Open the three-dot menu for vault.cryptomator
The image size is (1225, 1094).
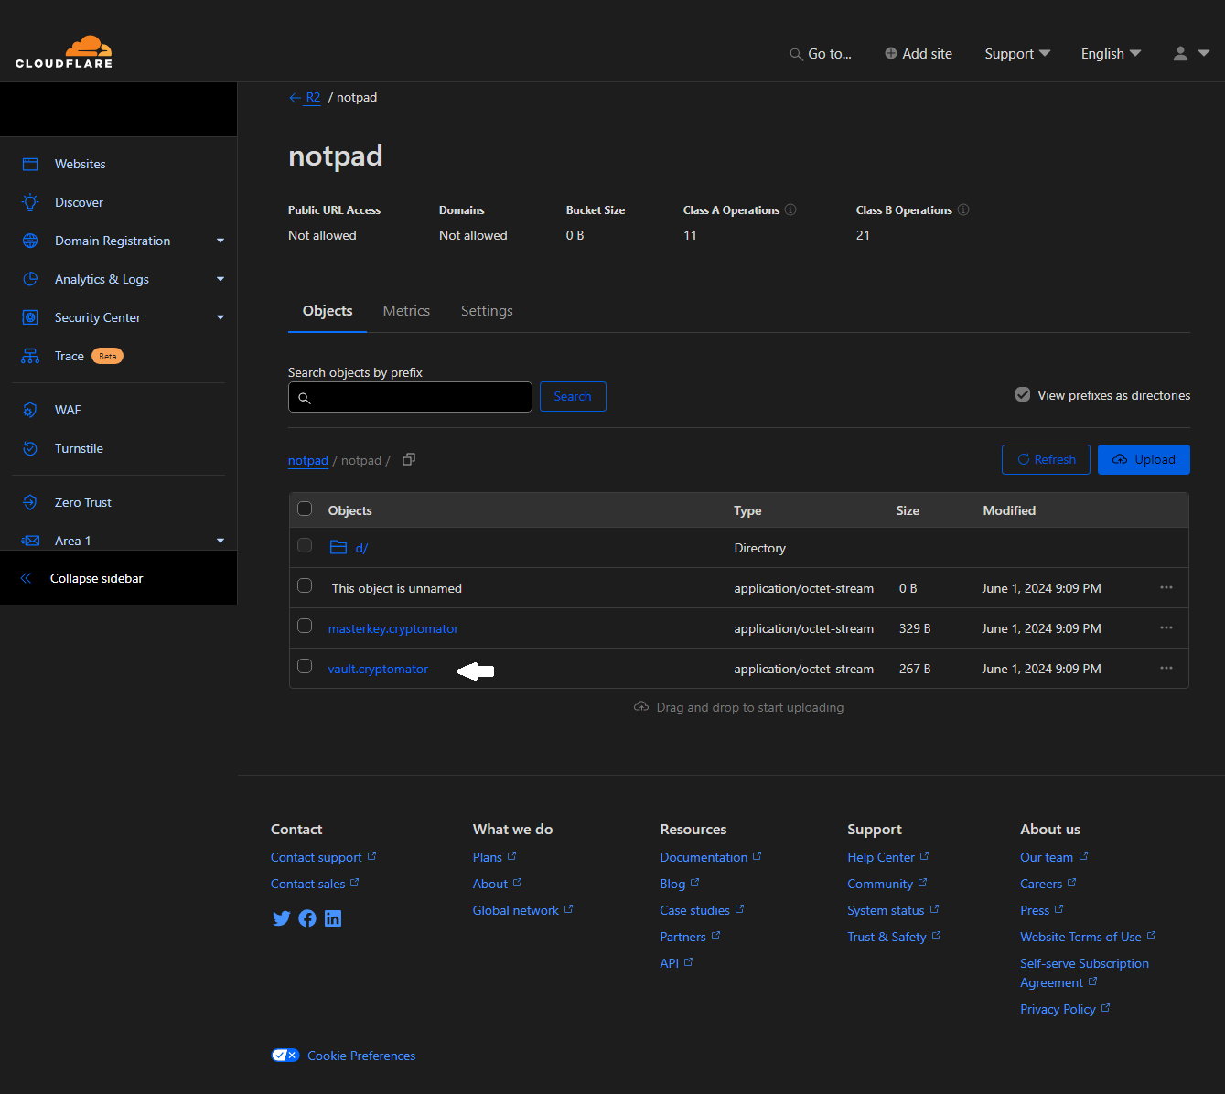(1166, 669)
